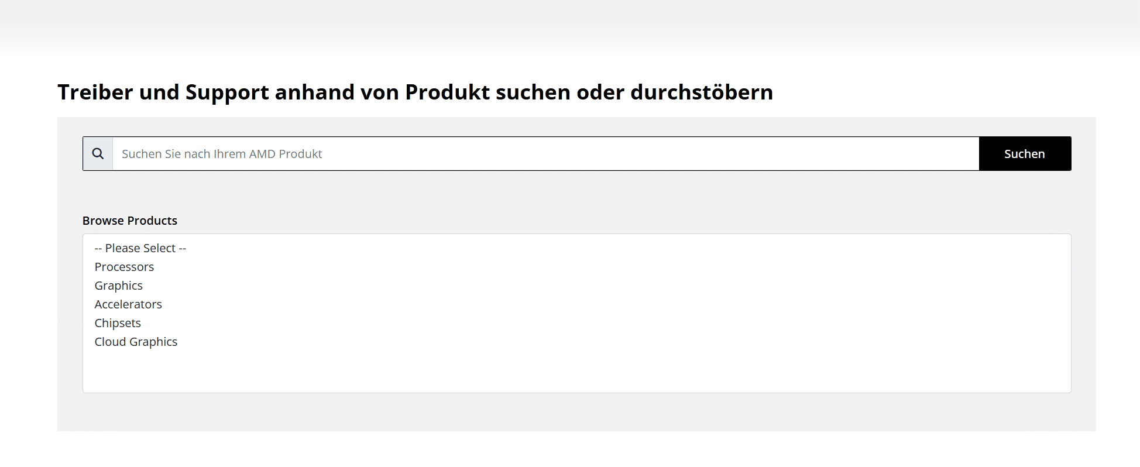Click the placeholder text 'Suchen Sie nach Ihrem AMD Produkt'

coord(222,154)
